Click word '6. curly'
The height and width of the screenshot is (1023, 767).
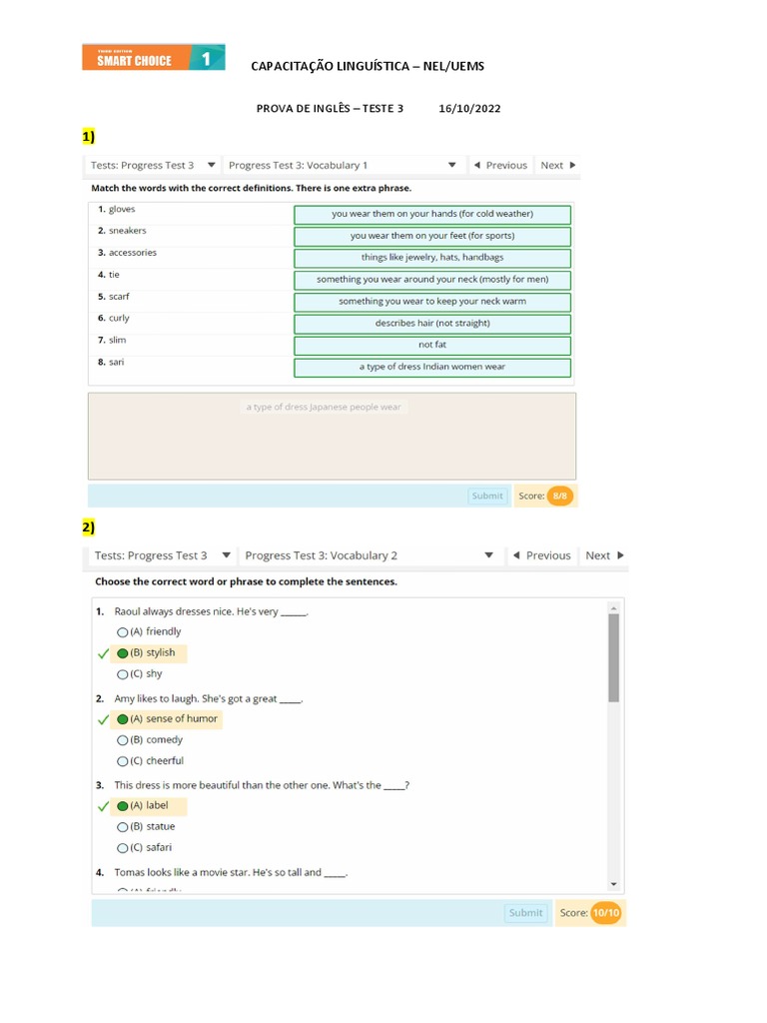[x=114, y=319]
